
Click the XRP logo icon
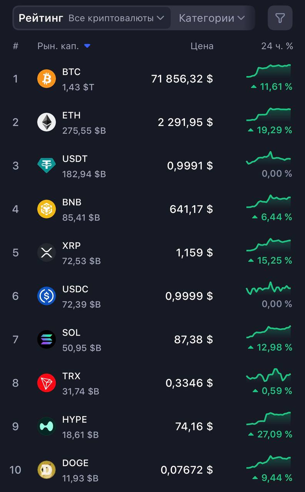coord(47,253)
